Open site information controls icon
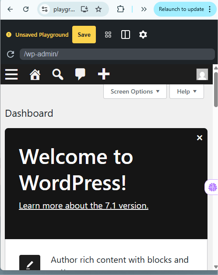The height and width of the screenshot is (275, 218). pos(45,9)
